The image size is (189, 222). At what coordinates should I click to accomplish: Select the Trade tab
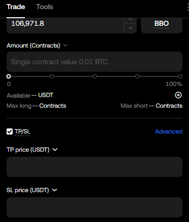[16, 7]
